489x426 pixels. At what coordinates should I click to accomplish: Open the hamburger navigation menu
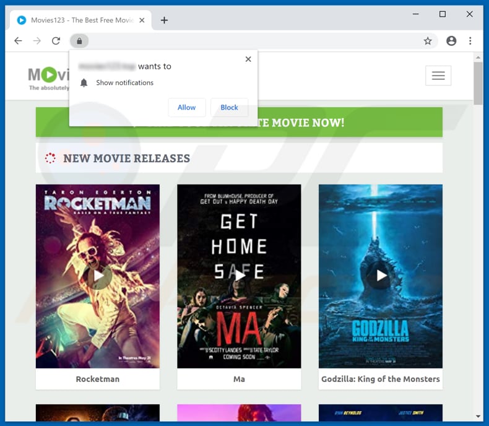point(438,76)
